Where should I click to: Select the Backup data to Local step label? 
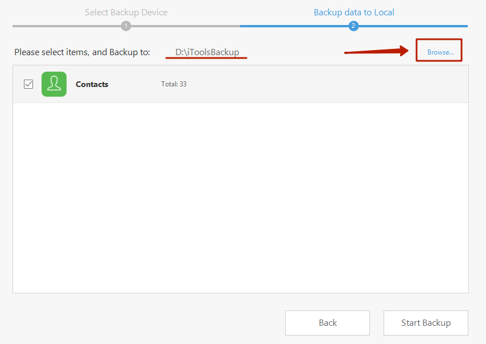point(353,12)
